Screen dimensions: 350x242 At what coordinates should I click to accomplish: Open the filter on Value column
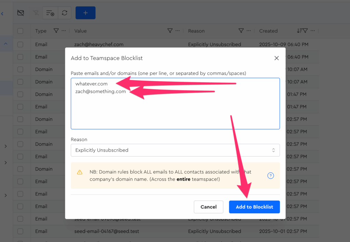point(170,31)
